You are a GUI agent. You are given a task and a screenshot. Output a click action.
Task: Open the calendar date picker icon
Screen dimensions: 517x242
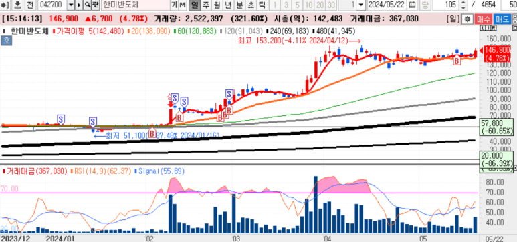412,5
